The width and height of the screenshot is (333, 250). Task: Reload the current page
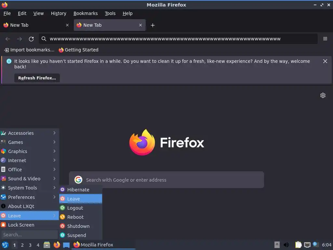point(31,39)
